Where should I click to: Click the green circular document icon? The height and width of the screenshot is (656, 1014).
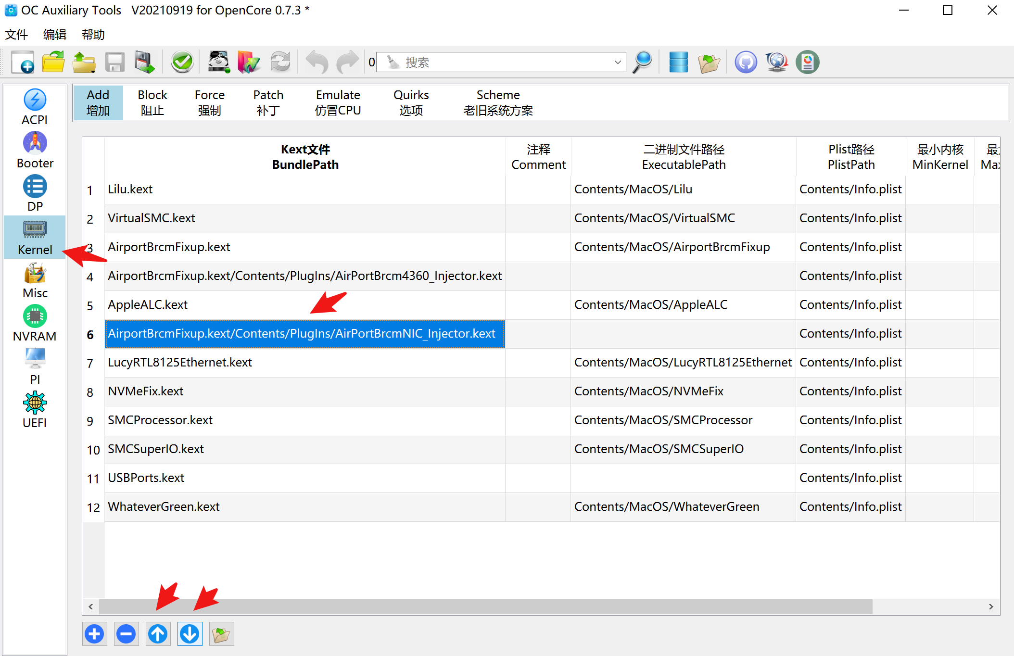pyautogui.click(x=808, y=62)
